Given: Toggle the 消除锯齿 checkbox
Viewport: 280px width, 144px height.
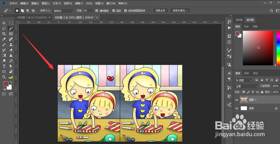Looking at the screenshot, I should click(x=97, y=11).
